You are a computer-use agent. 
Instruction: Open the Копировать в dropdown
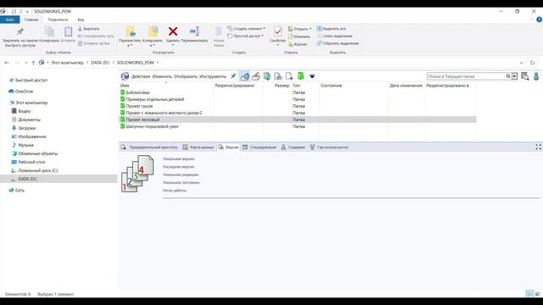(153, 46)
